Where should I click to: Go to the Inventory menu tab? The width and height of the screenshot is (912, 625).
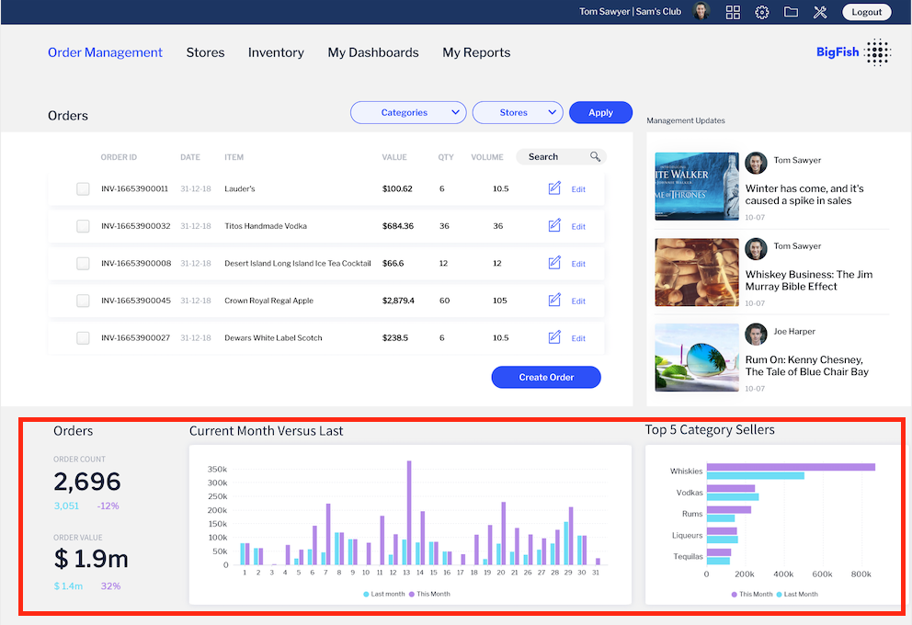click(x=276, y=52)
